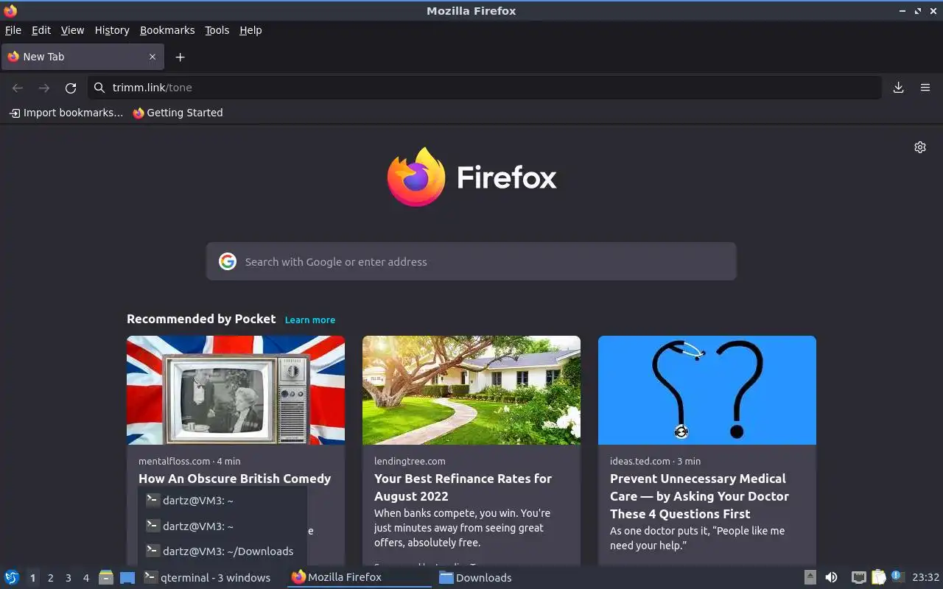This screenshot has height=589, width=943.
Task: Open the refinance rates house thumbnail
Action: pos(471,390)
